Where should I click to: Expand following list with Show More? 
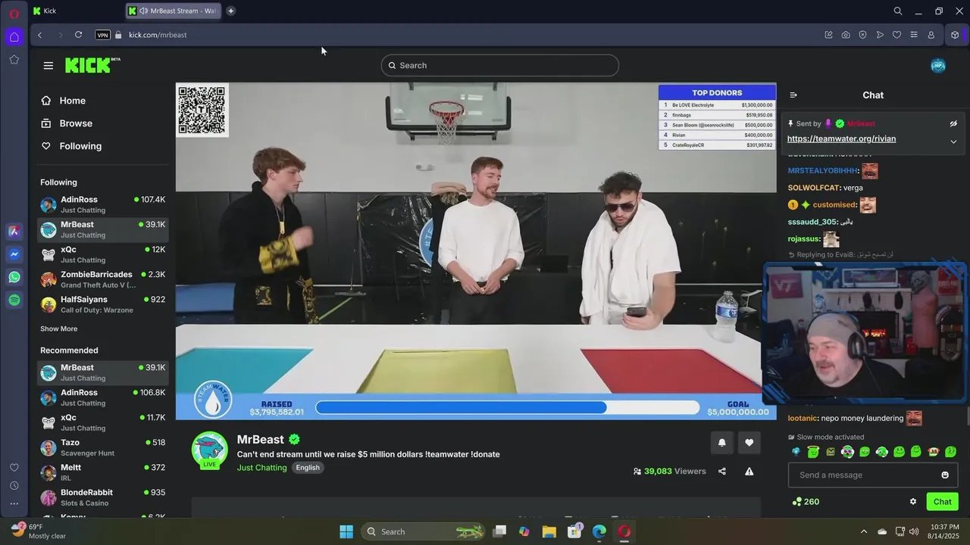pos(58,329)
